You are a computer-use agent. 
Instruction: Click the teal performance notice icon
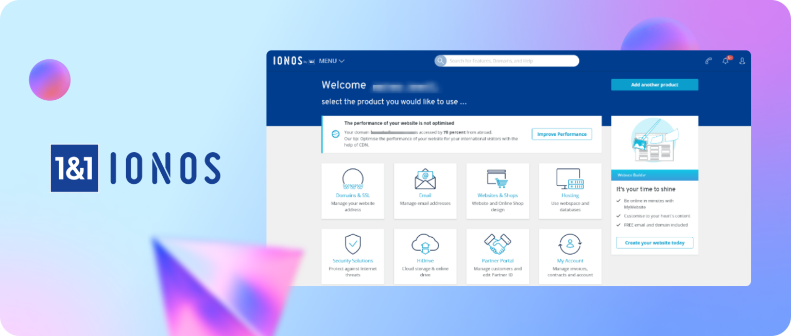pos(335,134)
